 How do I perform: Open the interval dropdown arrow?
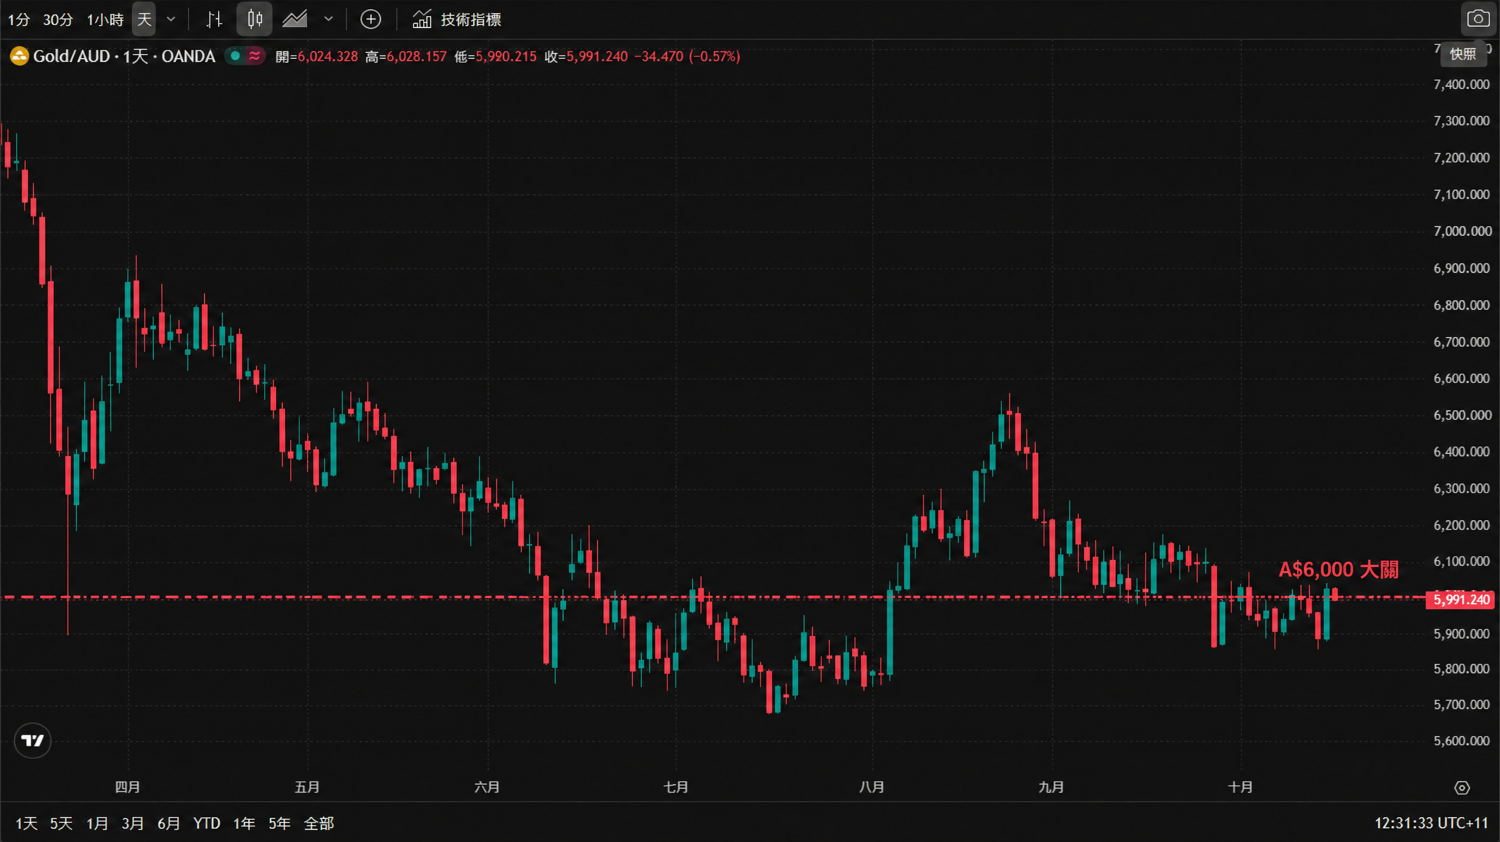(x=171, y=19)
